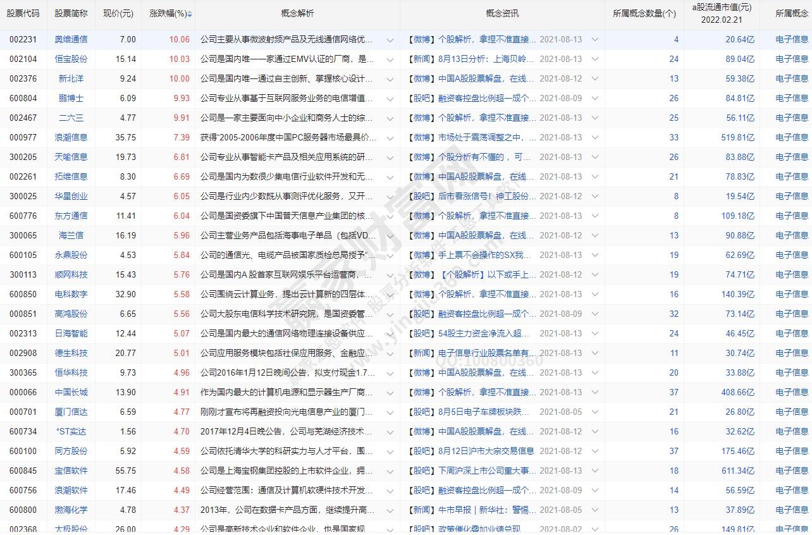Expand the 概念资讯 chevron for 同方股份
812x535 pixels.
click(594, 451)
